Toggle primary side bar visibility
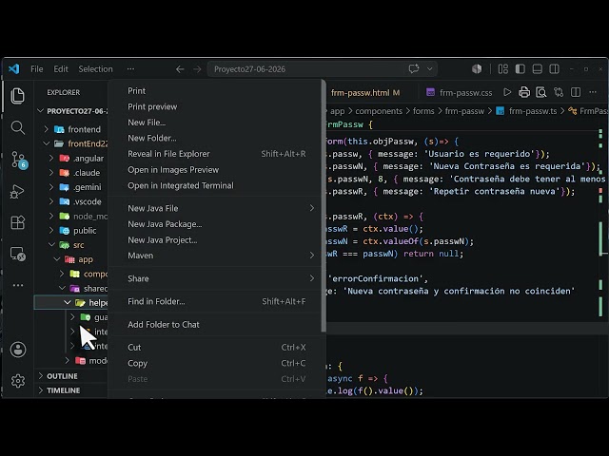This screenshot has height=456, width=609. (521, 69)
